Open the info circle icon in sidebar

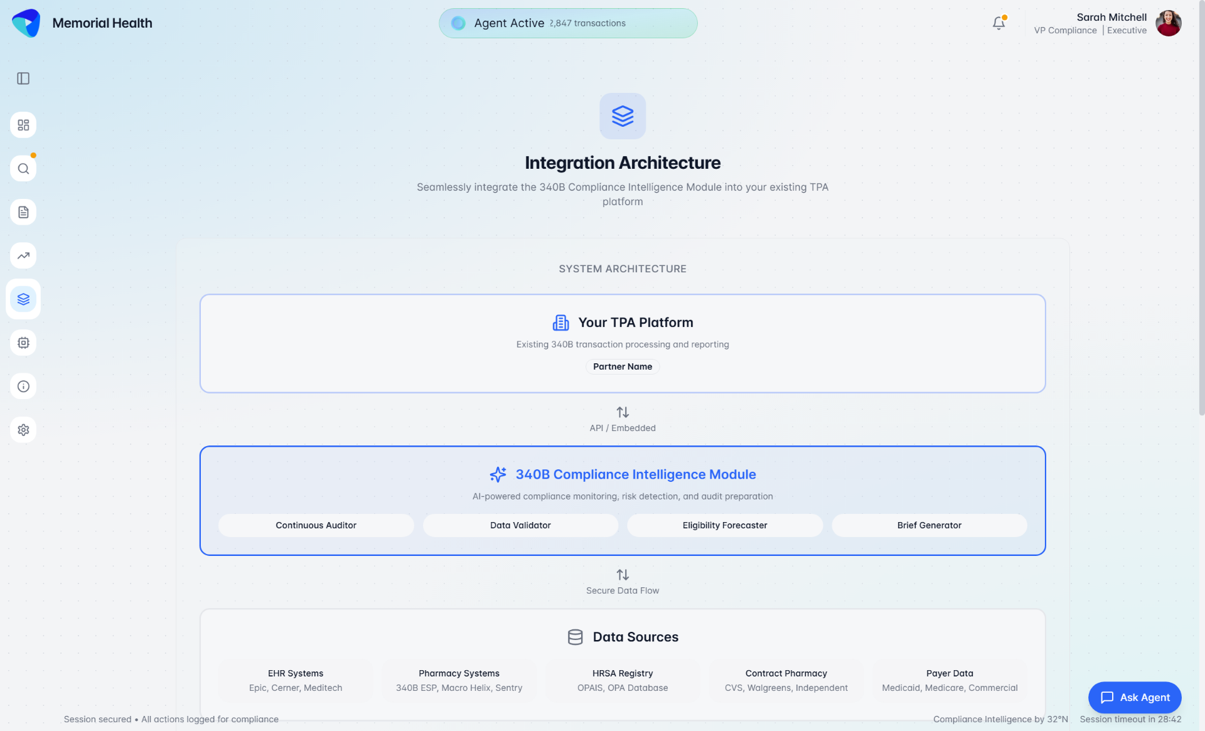23,386
